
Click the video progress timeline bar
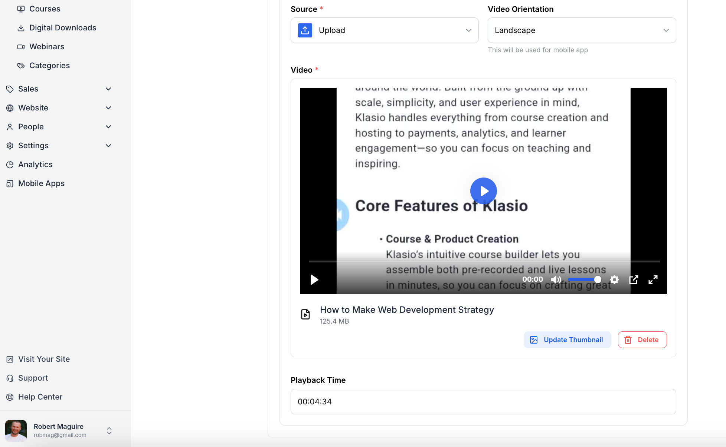click(484, 261)
